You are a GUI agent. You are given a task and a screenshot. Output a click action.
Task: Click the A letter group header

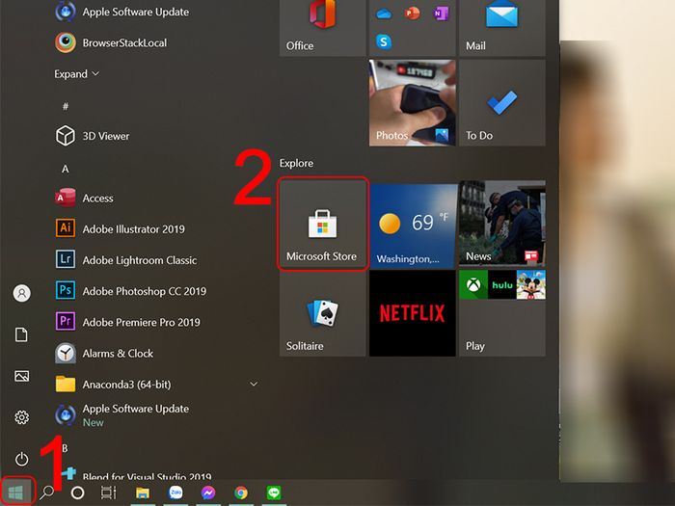click(x=65, y=169)
